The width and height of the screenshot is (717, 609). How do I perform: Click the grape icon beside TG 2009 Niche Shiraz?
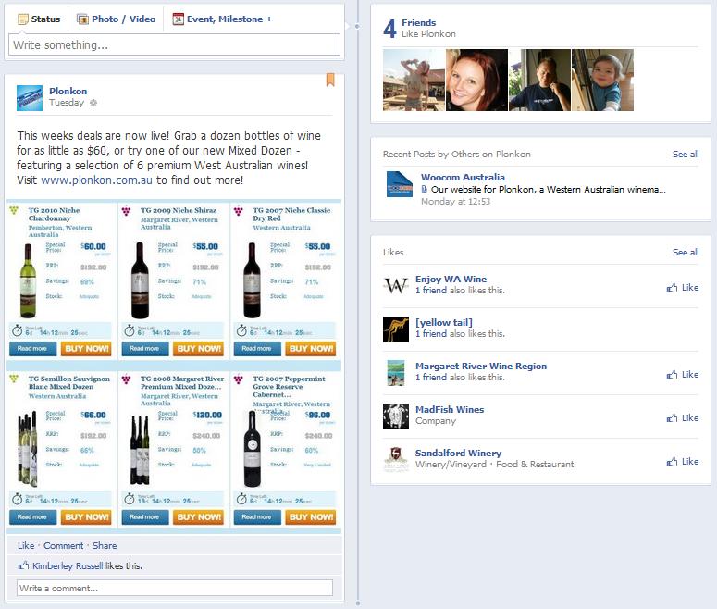(x=126, y=211)
